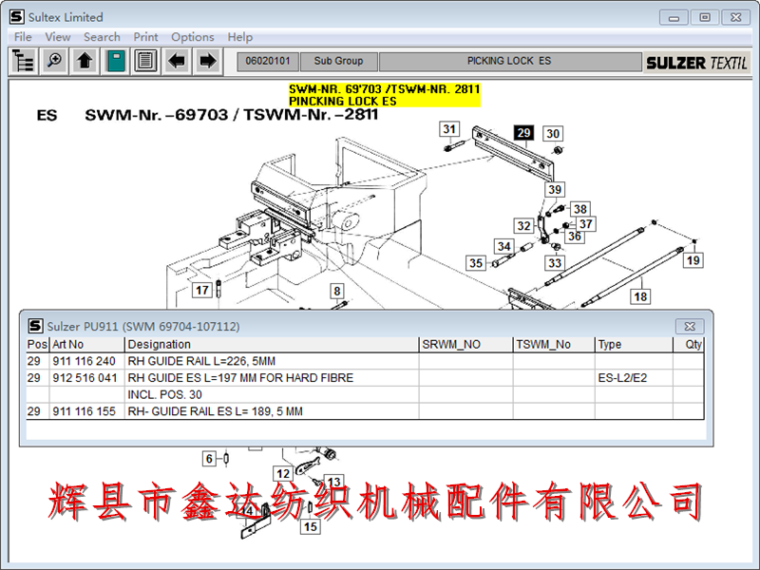Open the teal book catalog icon
The width and height of the screenshot is (760, 570).
(x=115, y=61)
